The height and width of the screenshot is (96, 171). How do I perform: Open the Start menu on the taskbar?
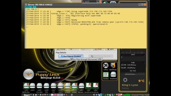pos(27,95)
